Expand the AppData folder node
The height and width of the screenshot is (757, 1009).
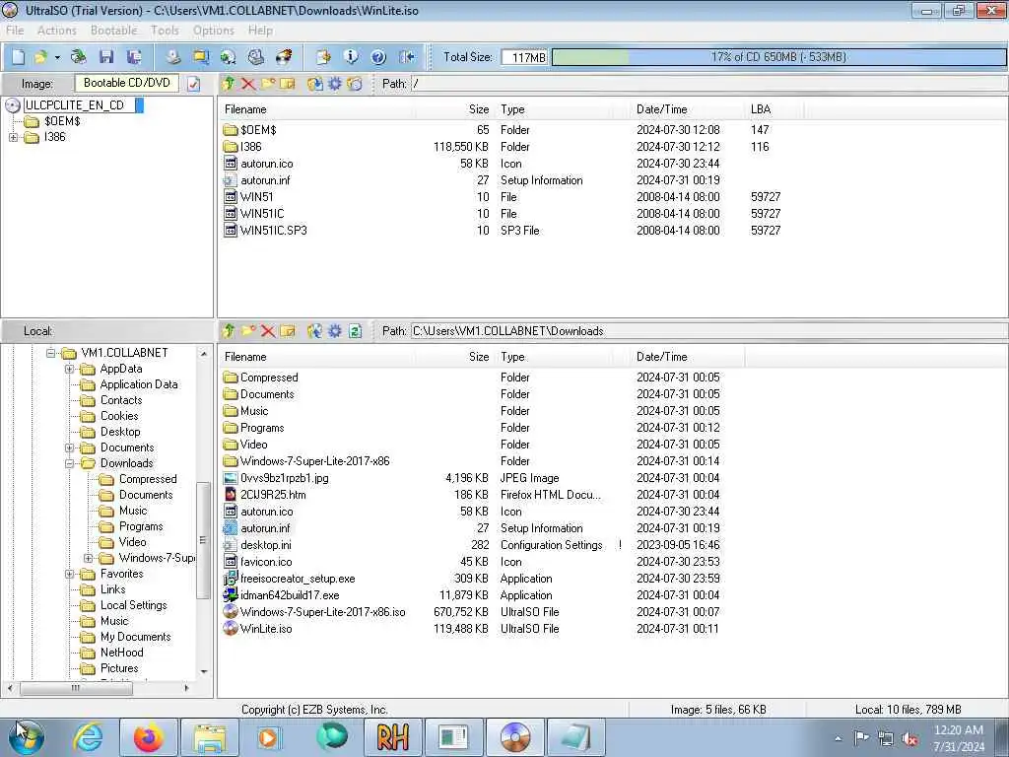[x=70, y=369]
